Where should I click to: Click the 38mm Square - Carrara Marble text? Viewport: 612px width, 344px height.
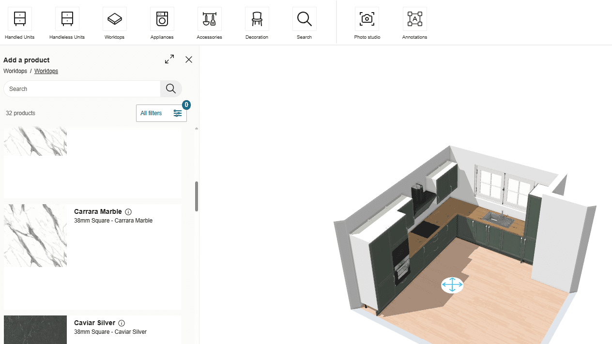coord(113,221)
